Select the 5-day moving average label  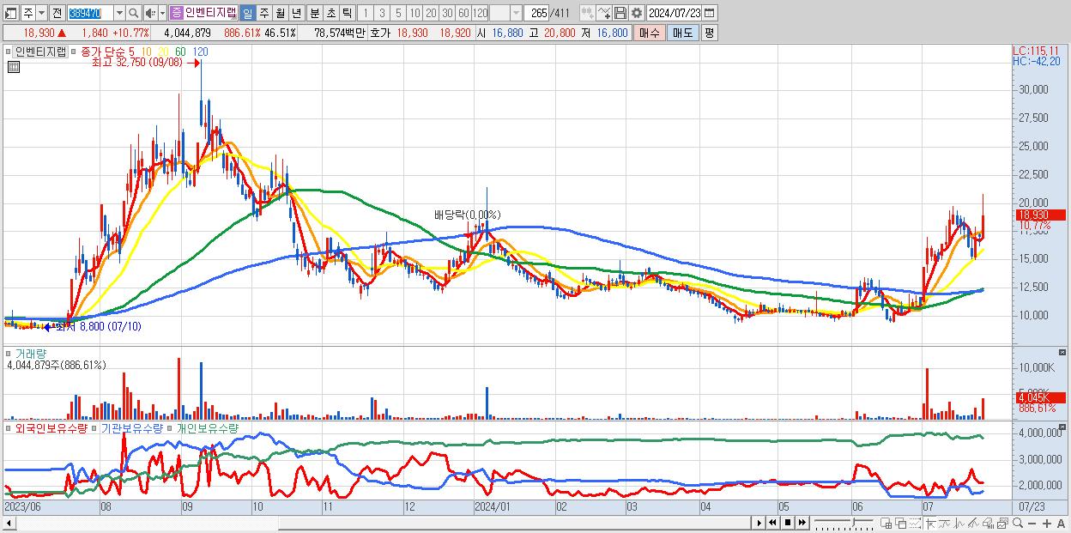click(x=130, y=52)
